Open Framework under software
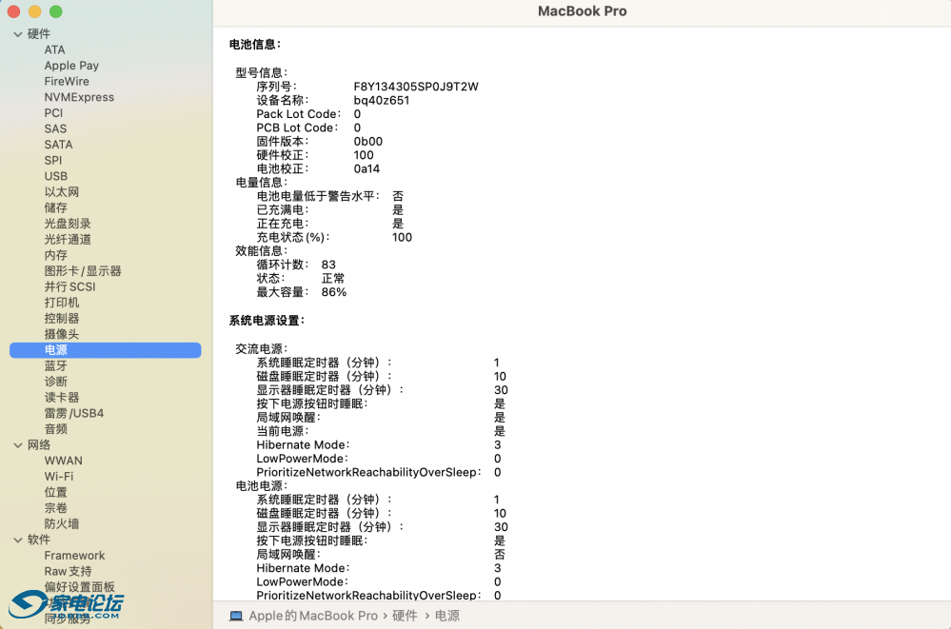This screenshot has height=629, width=951. [74, 555]
